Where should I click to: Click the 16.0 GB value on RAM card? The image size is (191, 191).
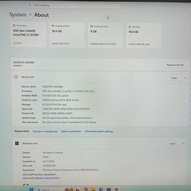coord(57,31)
